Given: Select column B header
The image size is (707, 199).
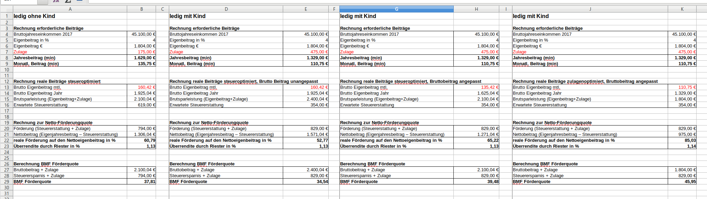Looking at the screenshot, I should (x=141, y=9).
